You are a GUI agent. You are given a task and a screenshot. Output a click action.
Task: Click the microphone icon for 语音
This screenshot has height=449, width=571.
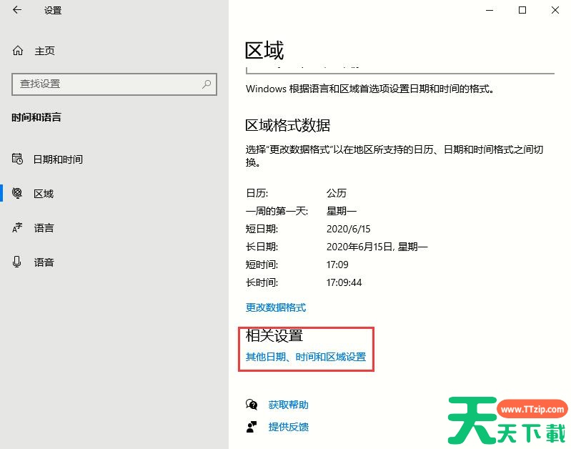[18, 262]
